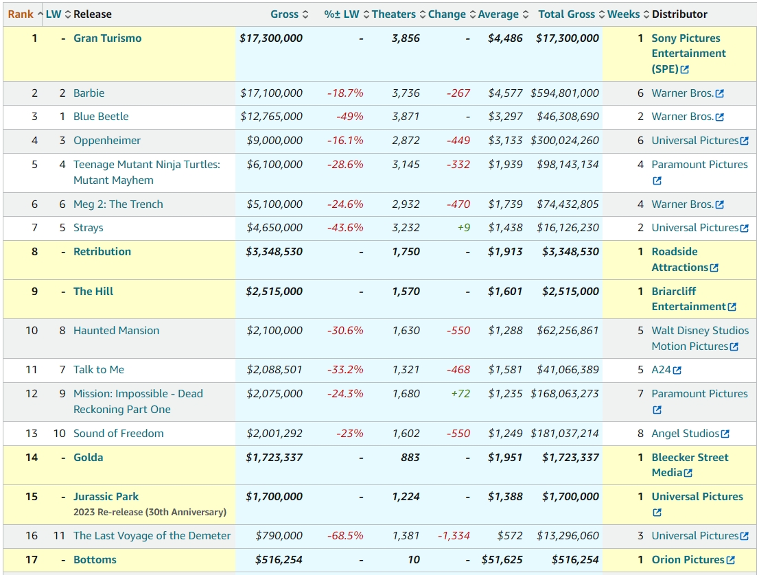Viewport: 759px width, 575px height.
Task: Open Briarcliff Entertainment distributor link
Action: tap(688, 299)
